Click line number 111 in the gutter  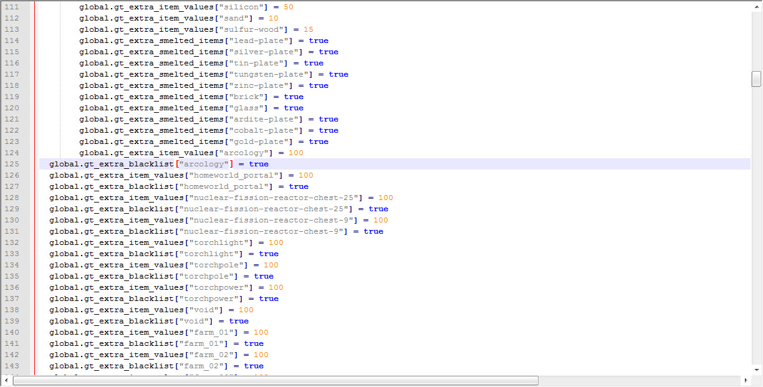coord(11,7)
